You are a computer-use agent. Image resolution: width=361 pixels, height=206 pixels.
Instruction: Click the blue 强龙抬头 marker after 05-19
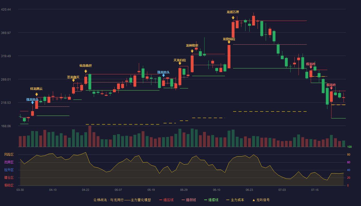pos(163,75)
